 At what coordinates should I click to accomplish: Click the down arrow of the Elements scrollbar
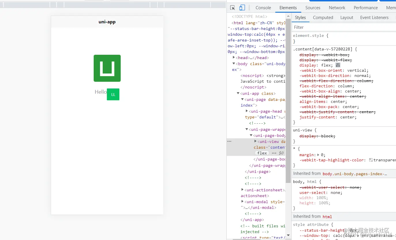[288, 235]
